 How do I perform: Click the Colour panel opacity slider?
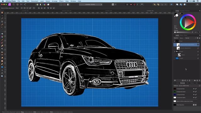(184, 32)
